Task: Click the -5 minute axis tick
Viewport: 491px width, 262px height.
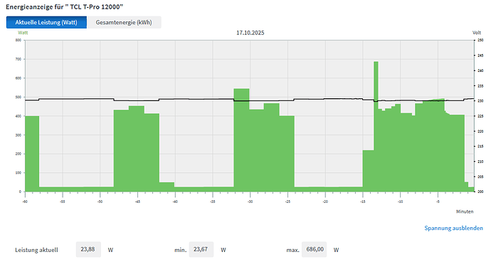Action: (438, 201)
